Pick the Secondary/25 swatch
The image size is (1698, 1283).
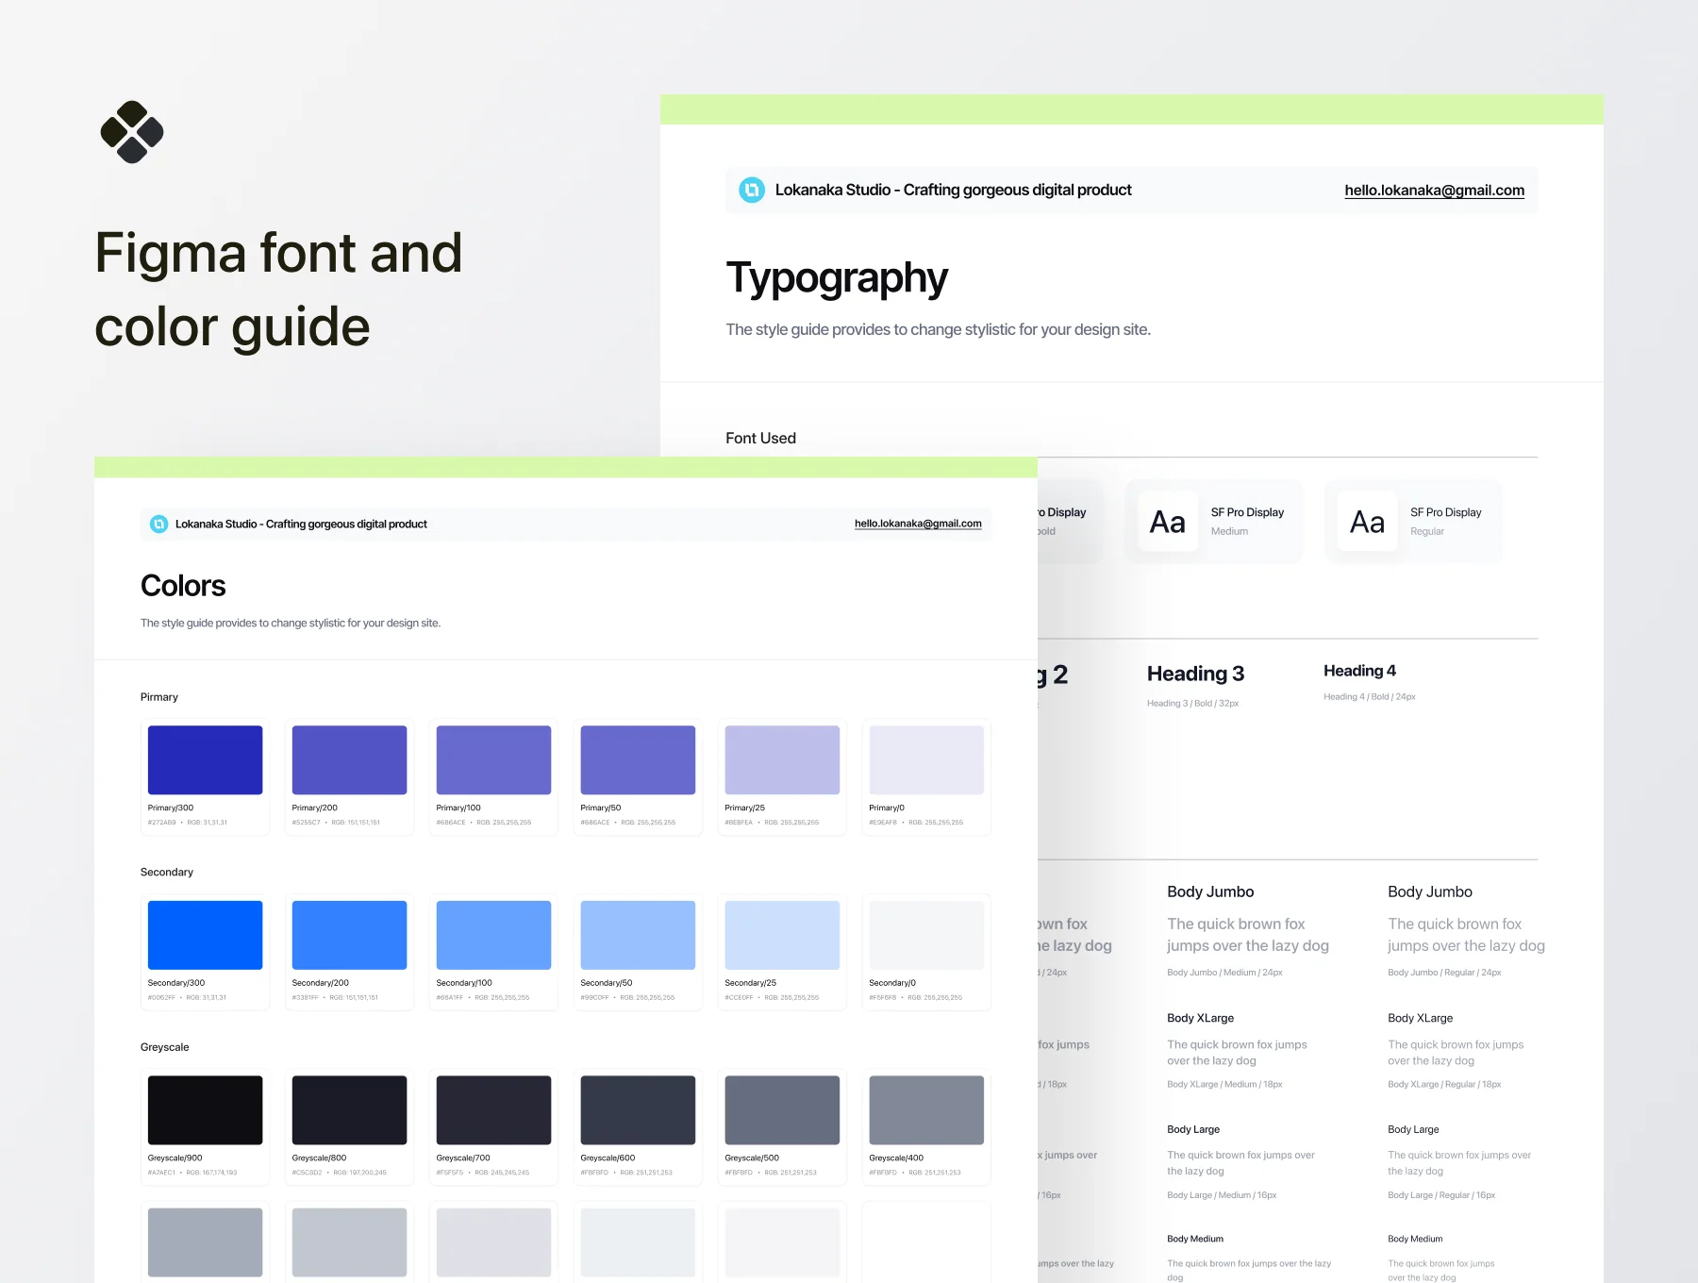coord(782,935)
